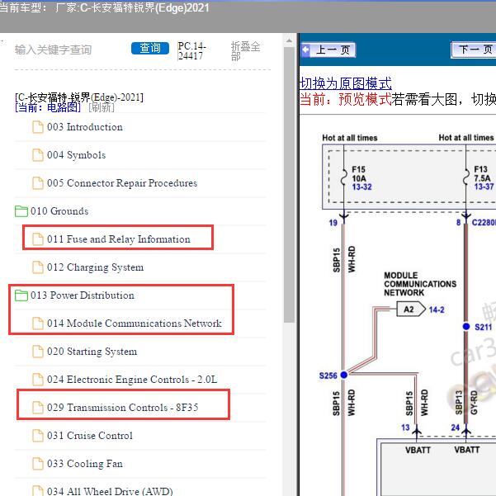This screenshot has width=496, height=496.
Task: Expand the 010 Grounds folder
Action: 59,211
